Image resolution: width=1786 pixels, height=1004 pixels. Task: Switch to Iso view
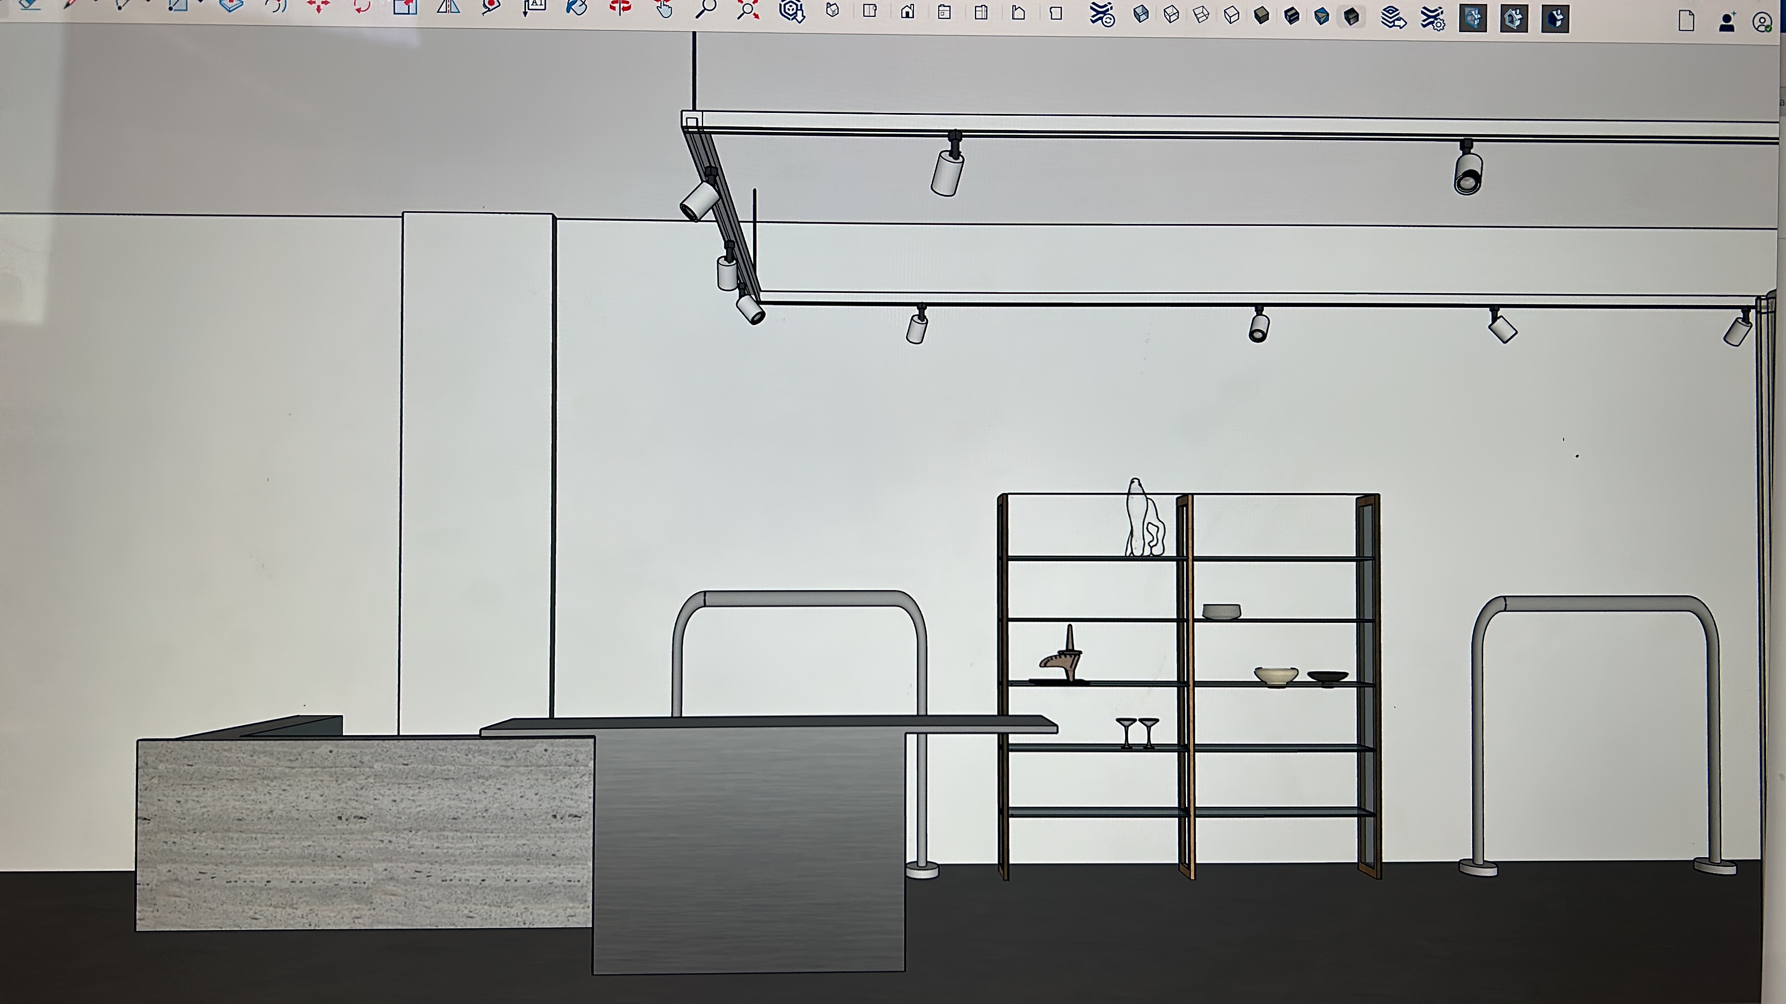point(833,10)
